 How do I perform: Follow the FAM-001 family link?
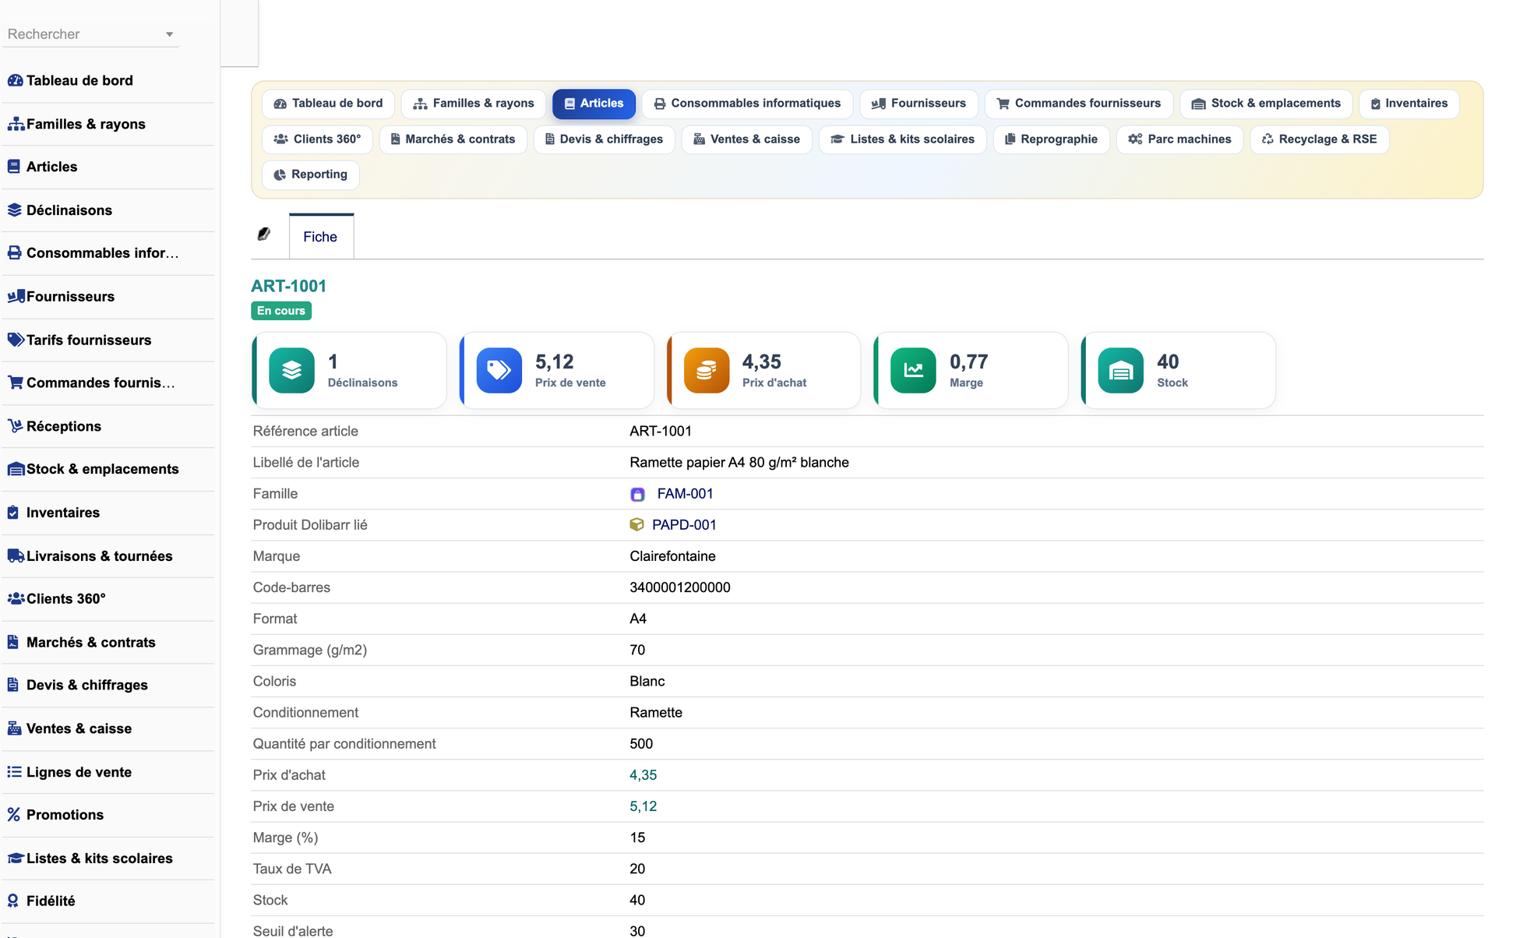click(685, 494)
